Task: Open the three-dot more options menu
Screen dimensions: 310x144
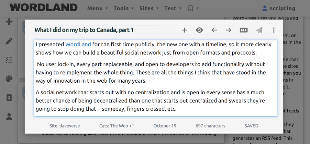Action: click(x=274, y=30)
